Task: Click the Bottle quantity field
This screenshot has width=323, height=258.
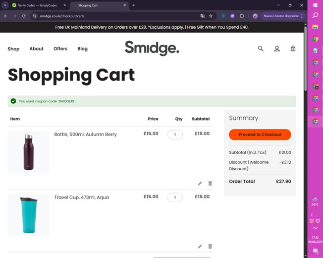Action: point(175,135)
